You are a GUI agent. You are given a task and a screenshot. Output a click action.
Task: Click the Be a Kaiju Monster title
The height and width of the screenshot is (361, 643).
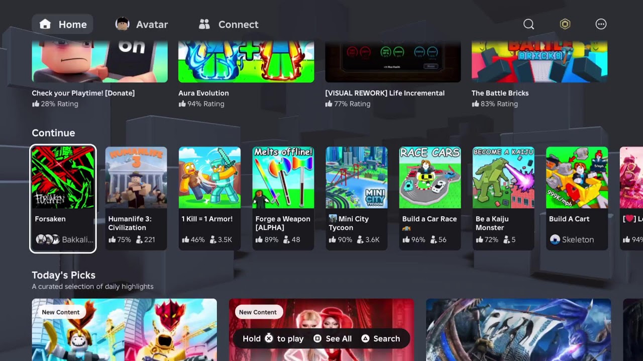[x=492, y=223]
